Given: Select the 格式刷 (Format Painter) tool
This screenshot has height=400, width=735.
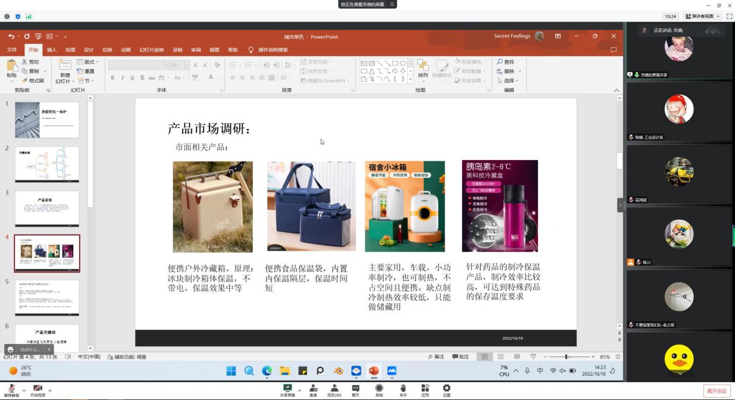Looking at the screenshot, I should 33,81.
